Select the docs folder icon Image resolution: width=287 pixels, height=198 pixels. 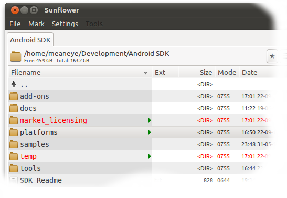tap(14, 108)
